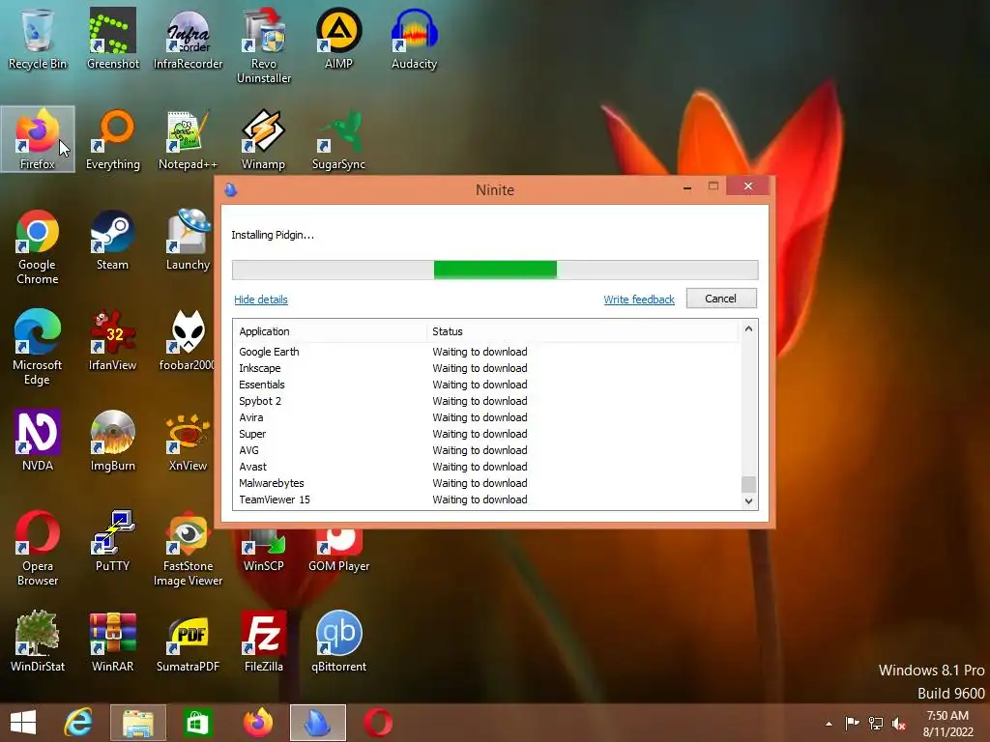Click the IrfanView desktop shortcut
Viewport: 990px width, 742px height.
(x=113, y=340)
